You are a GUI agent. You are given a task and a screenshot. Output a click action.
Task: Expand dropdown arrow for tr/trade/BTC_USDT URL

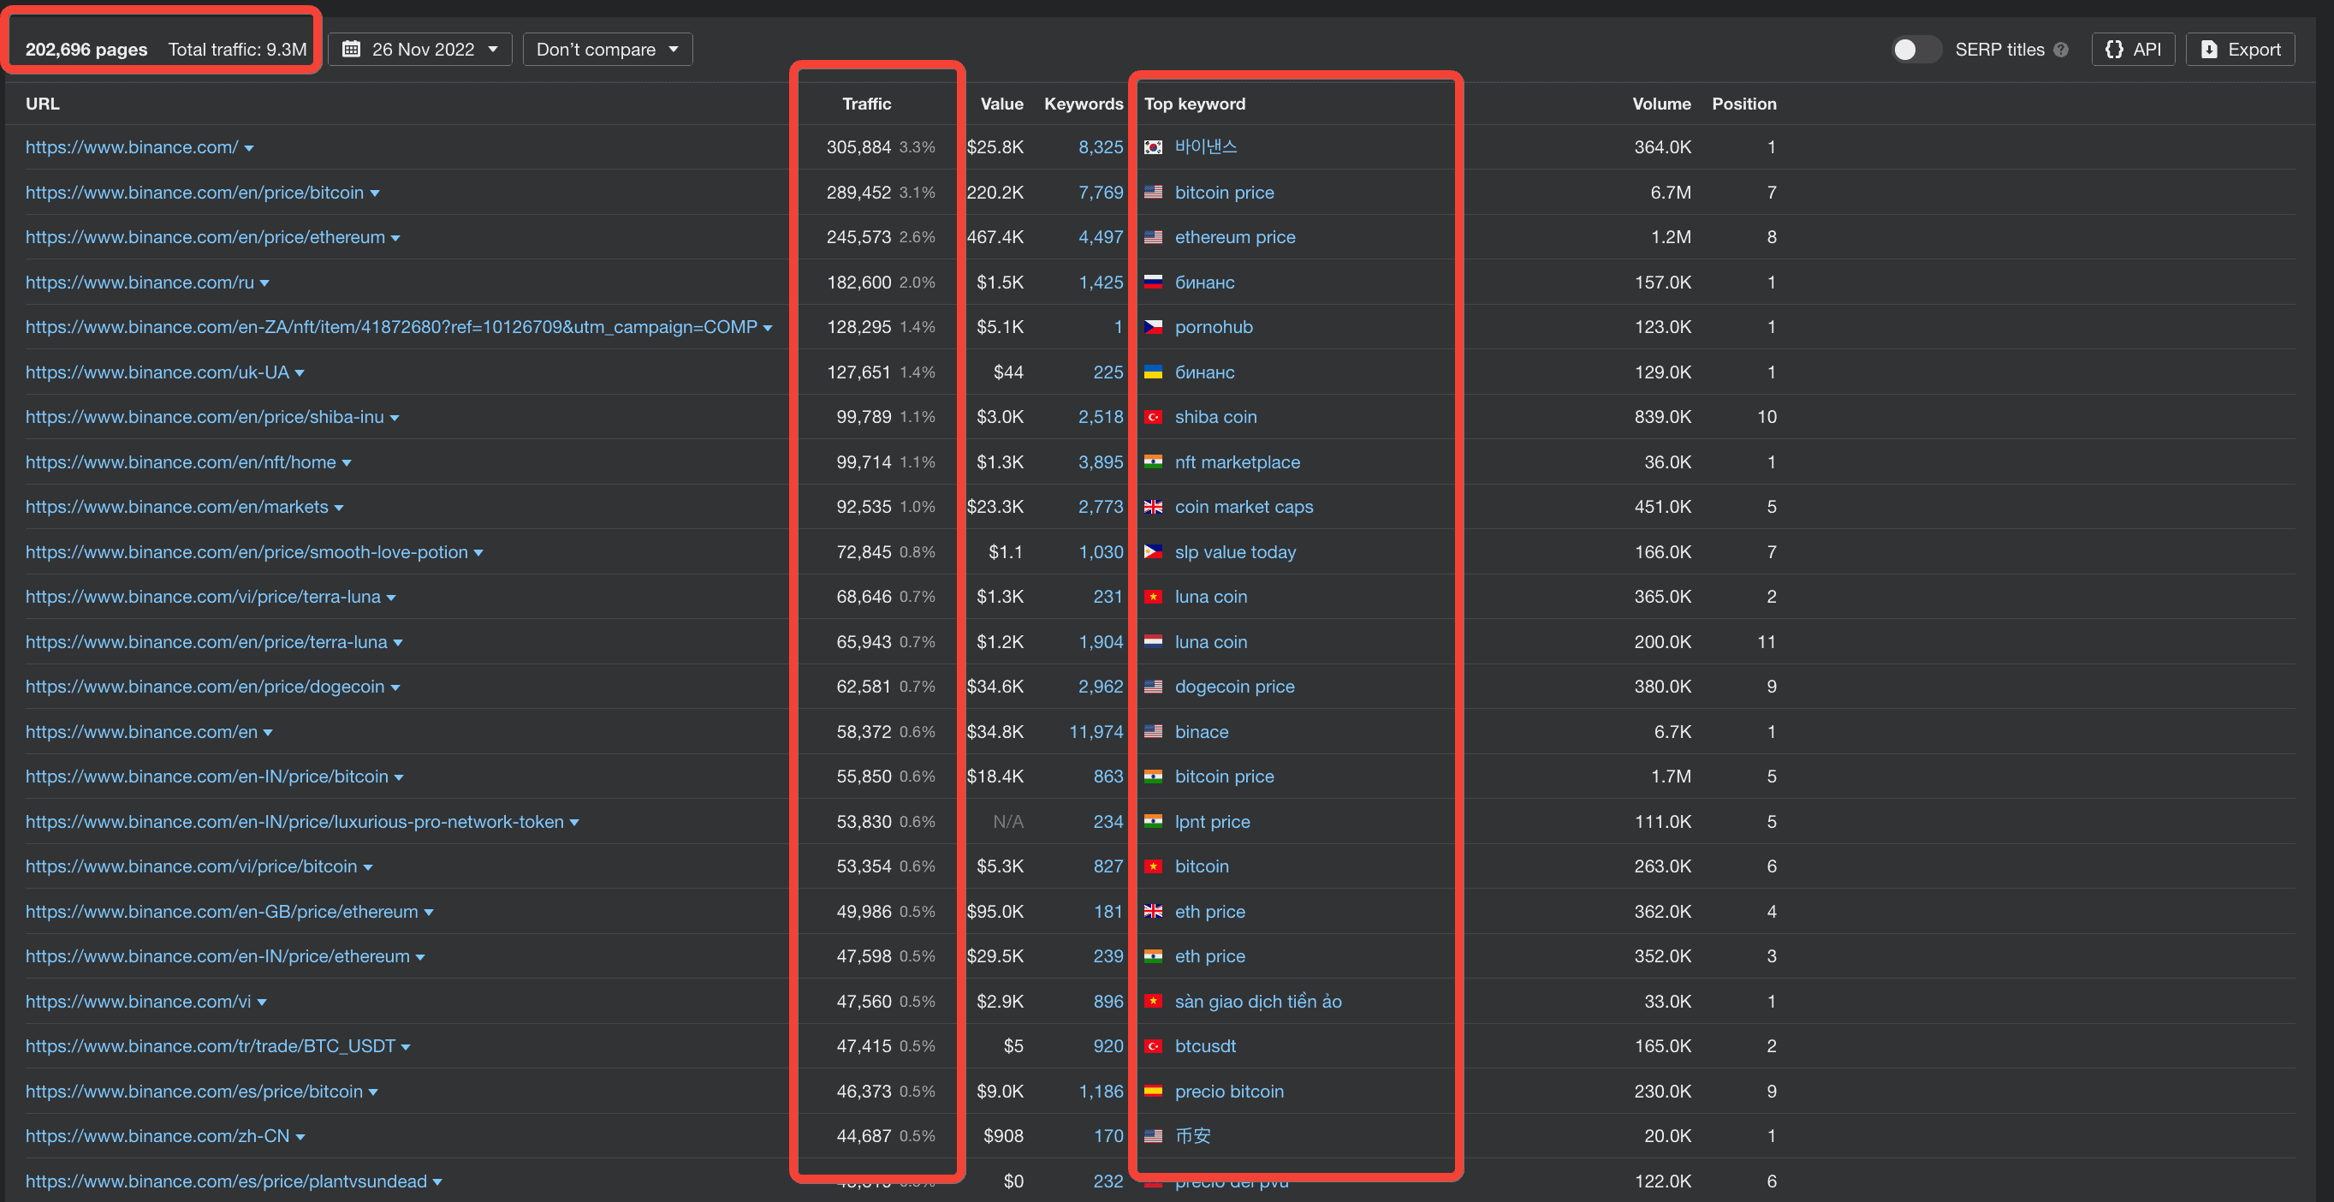(x=406, y=1048)
